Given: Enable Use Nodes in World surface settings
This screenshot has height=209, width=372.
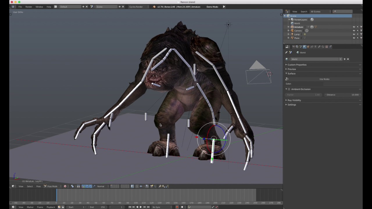Looking at the screenshot, I should (x=324, y=79).
